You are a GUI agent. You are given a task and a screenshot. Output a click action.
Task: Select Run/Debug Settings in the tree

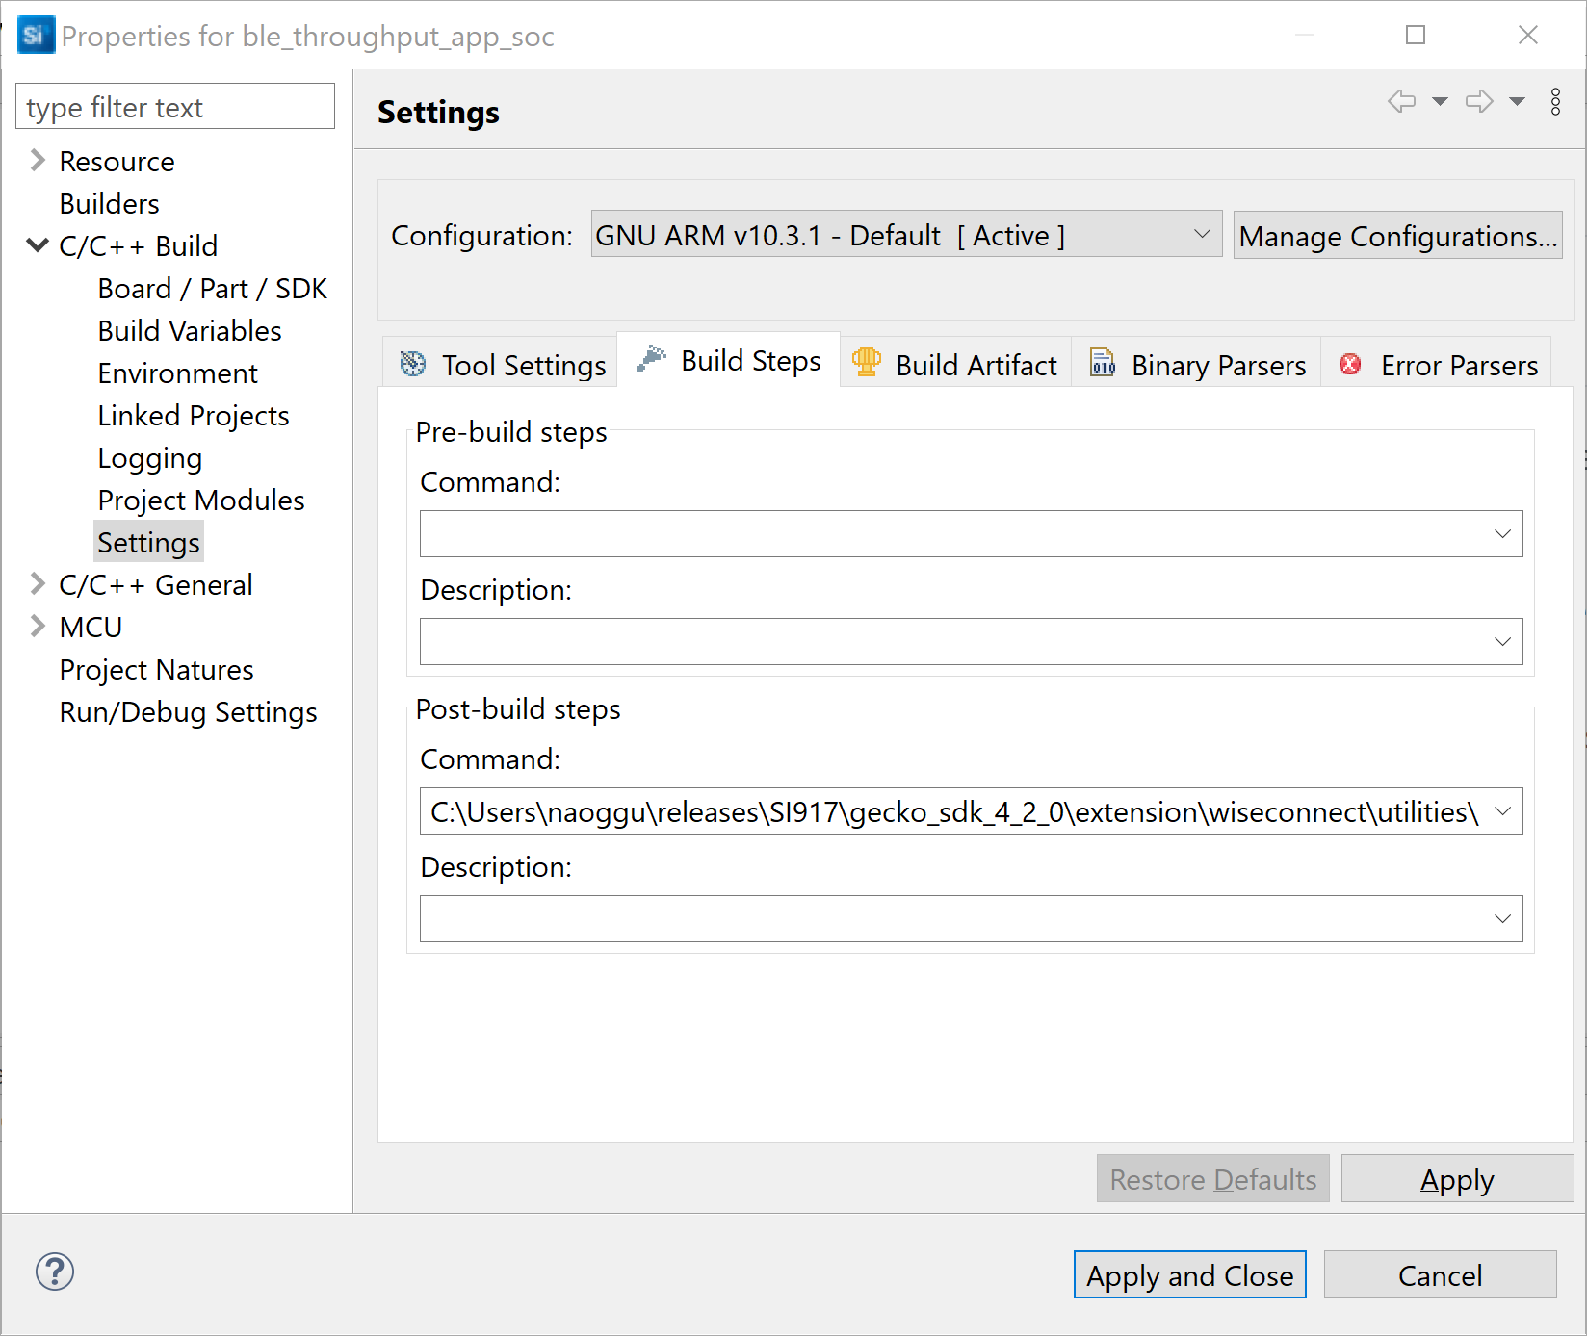tap(188, 711)
